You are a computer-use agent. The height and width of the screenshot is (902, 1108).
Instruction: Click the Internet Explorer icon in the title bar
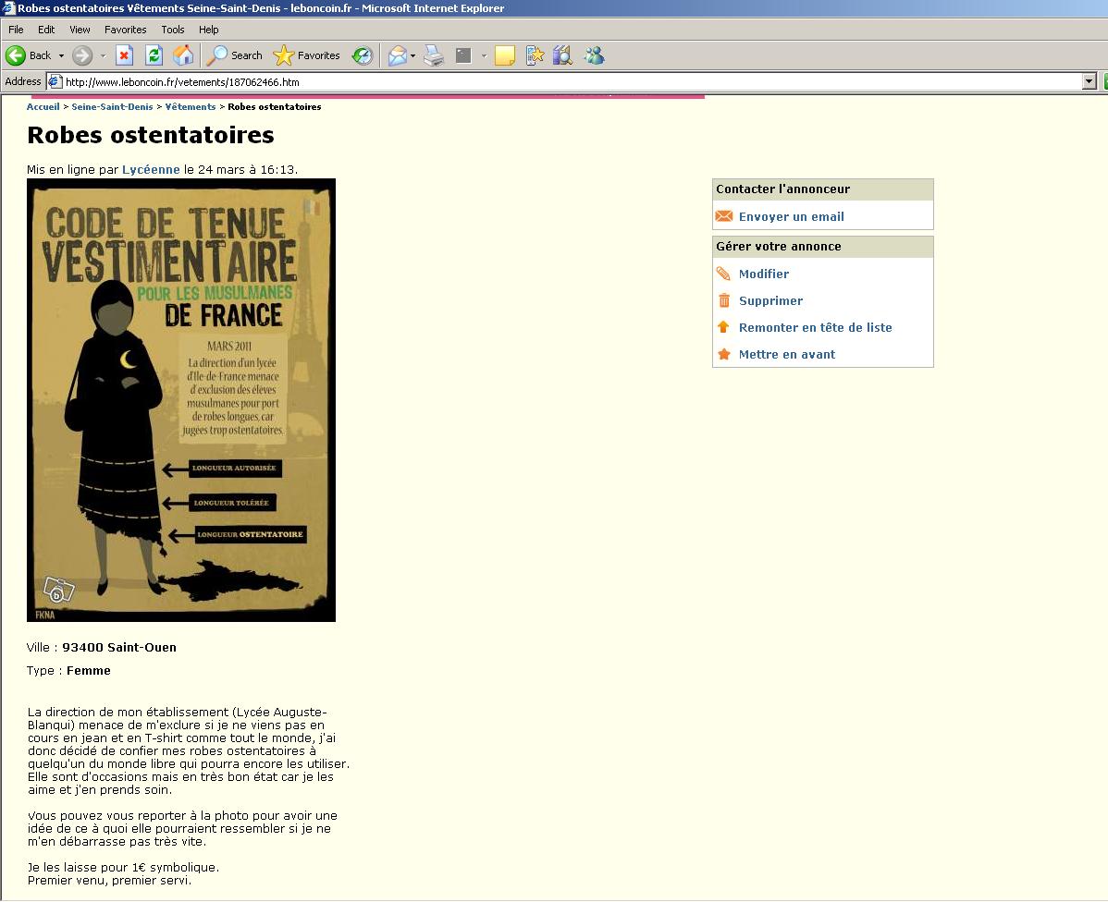[x=8, y=8]
